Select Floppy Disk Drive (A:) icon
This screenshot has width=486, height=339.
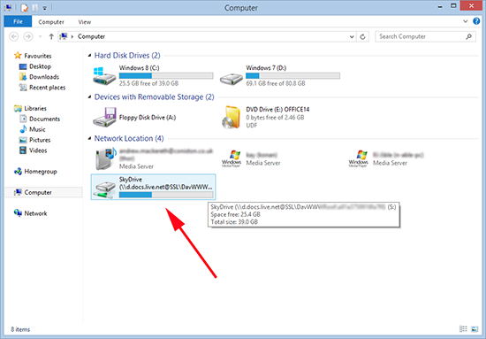(x=104, y=117)
